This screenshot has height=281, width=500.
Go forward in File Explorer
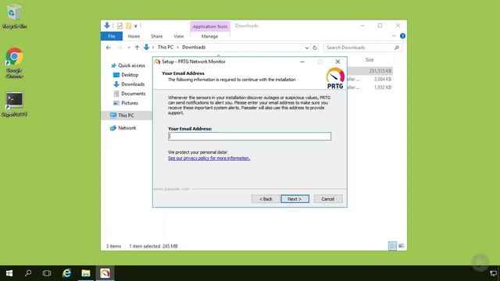tap(120, 48)
